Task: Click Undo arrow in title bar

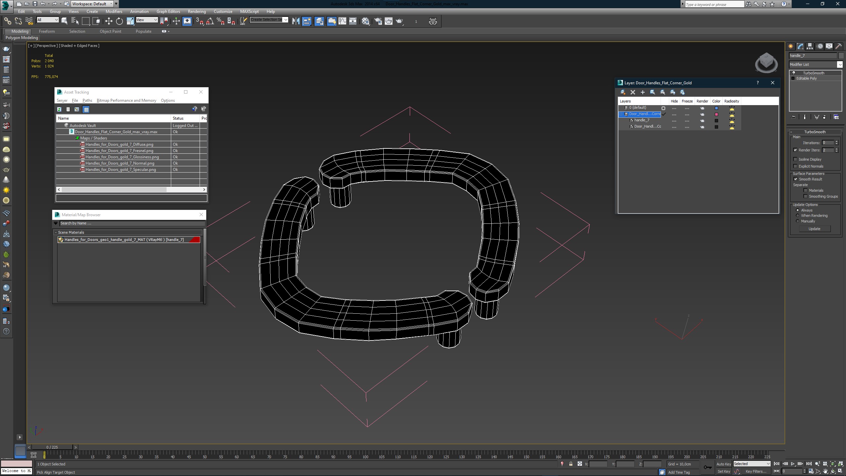Action: click(43, 4)
